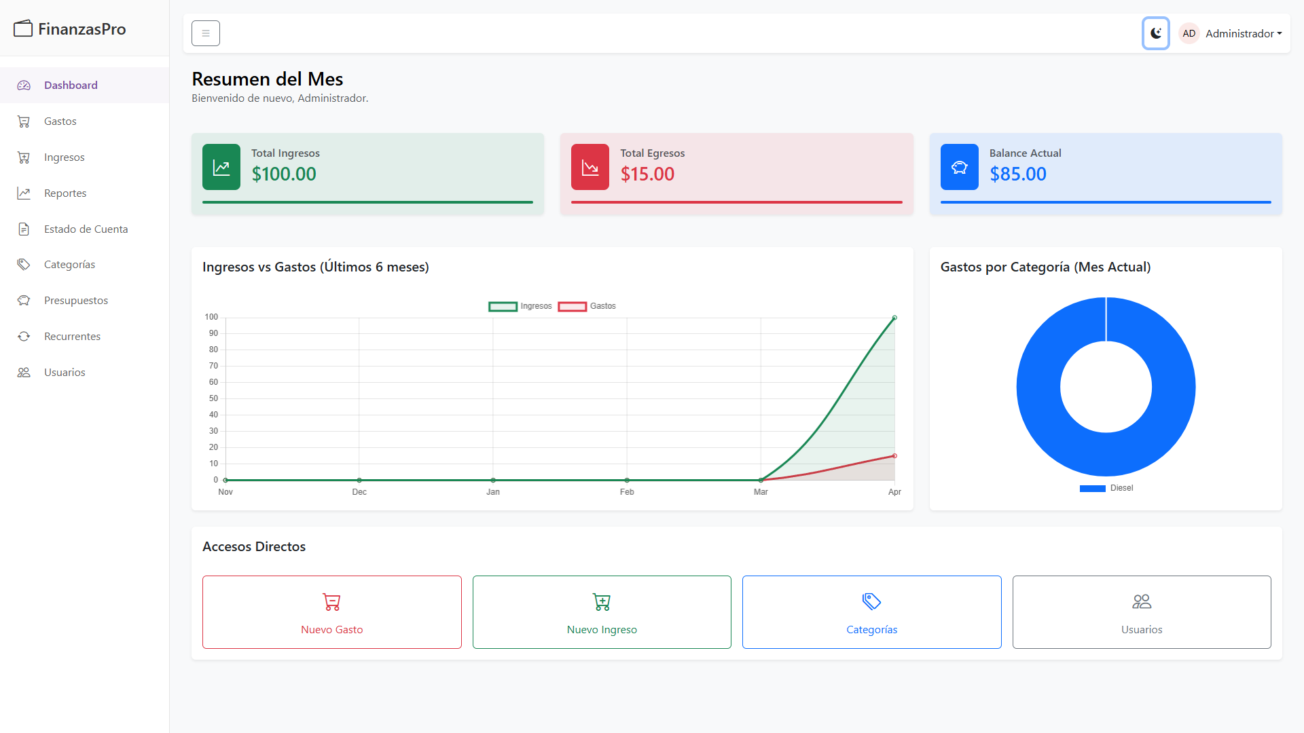Open Estado de Cuenta from the sidebar
1304x733 pixels.
click(85, 229)
